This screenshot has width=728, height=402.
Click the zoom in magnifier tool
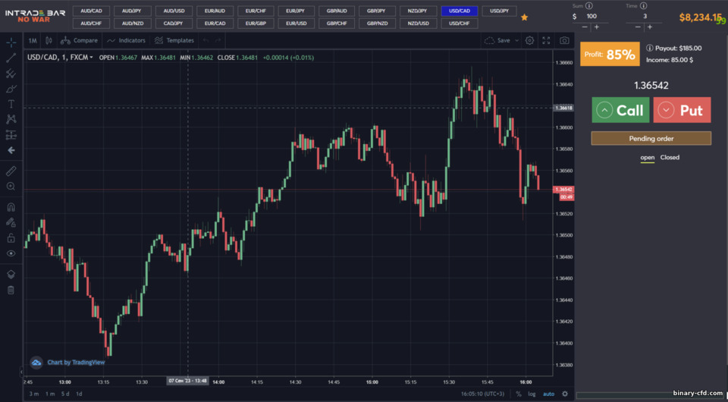(11, 186)
